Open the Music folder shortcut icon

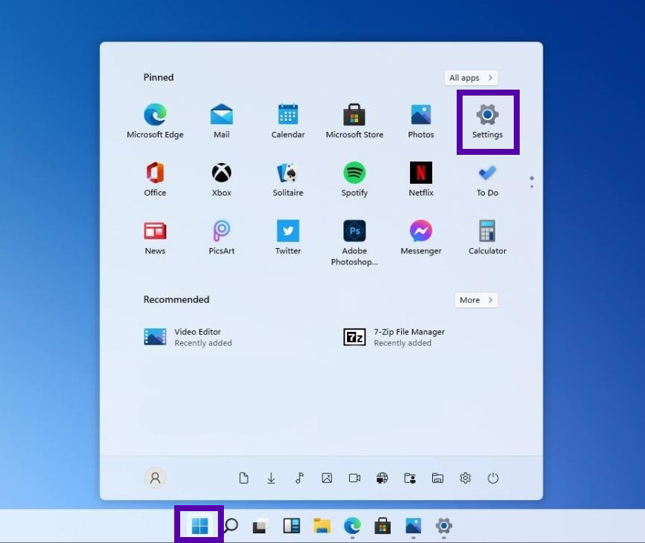[x=299, y=478]
